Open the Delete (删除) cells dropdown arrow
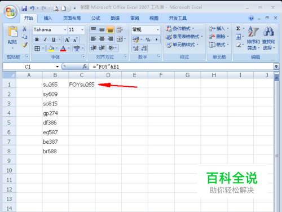Image resolution: width=282 pixels, height=212 pixels. 228,36
